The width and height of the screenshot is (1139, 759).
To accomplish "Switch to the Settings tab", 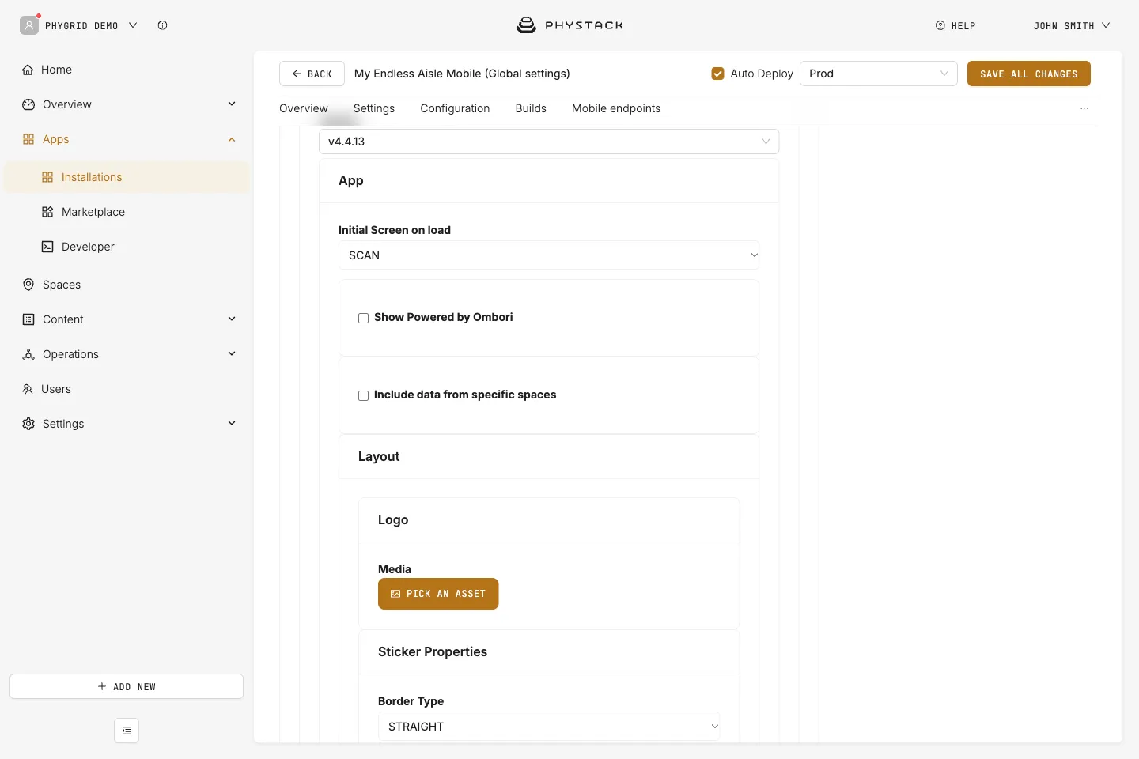I will [x=374, y=108].
